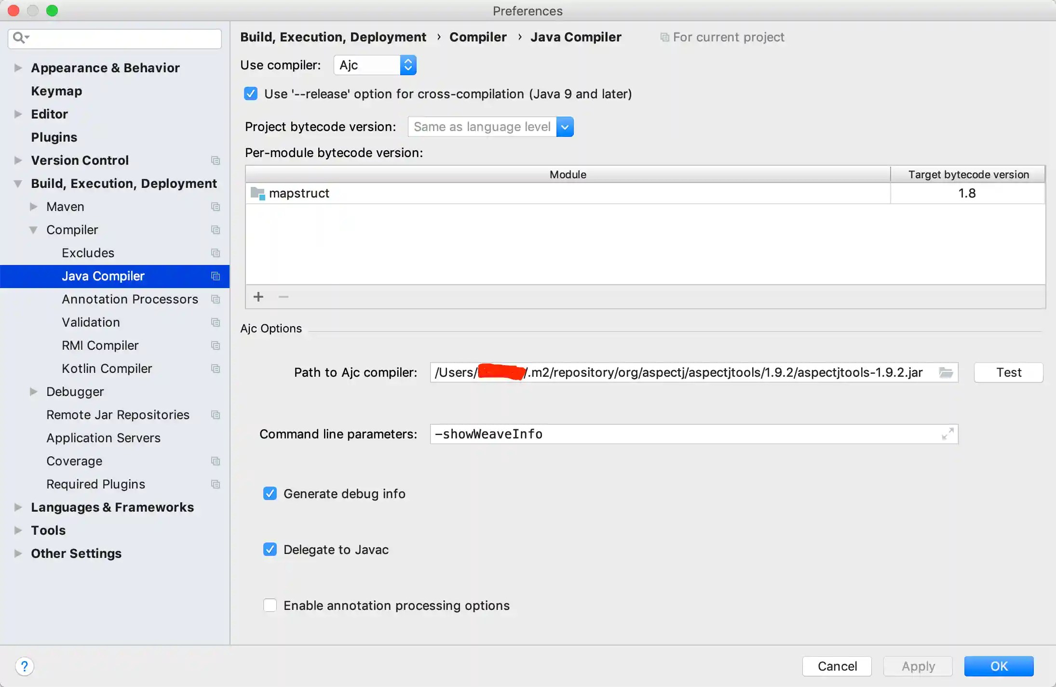This screenshot has height=687, width=1056.
Task: Disable Delegate to Javac option
Action: pyautogui.click(x=270, y=549)
